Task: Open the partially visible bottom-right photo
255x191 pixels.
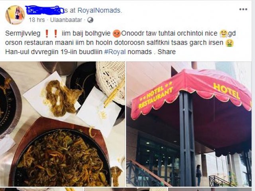Action: click(210, 189)
